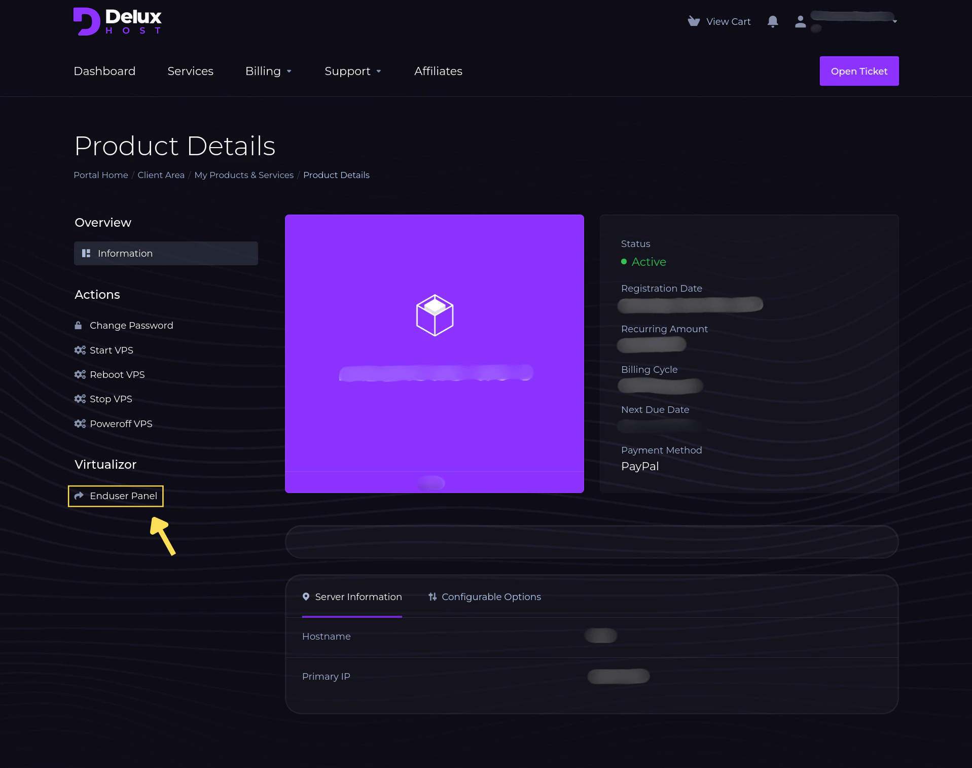Click the Change Password lock icon

pyautogui.click(x=78, y=325)
